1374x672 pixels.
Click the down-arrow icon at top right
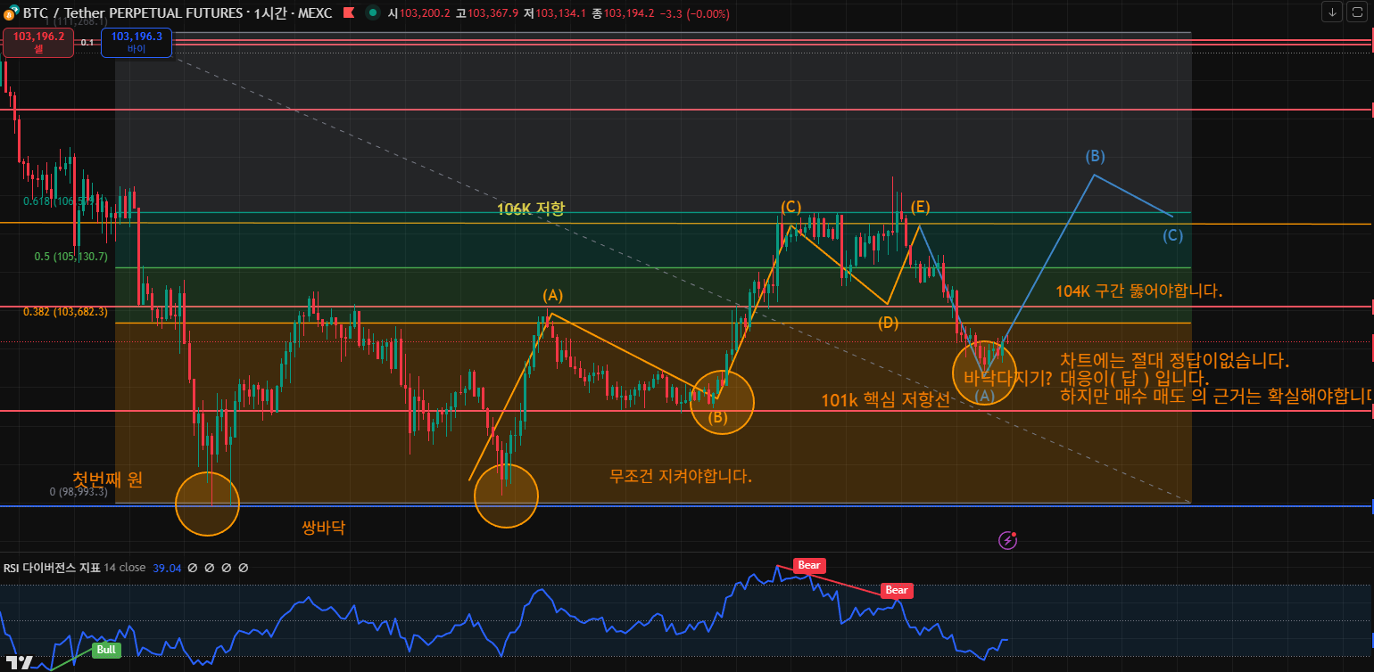[1332, 12]
